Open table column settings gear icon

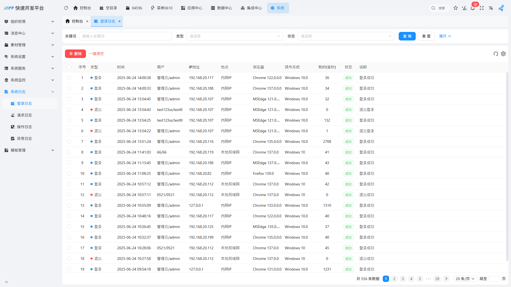pyautogui.click(x=503, y=54)
